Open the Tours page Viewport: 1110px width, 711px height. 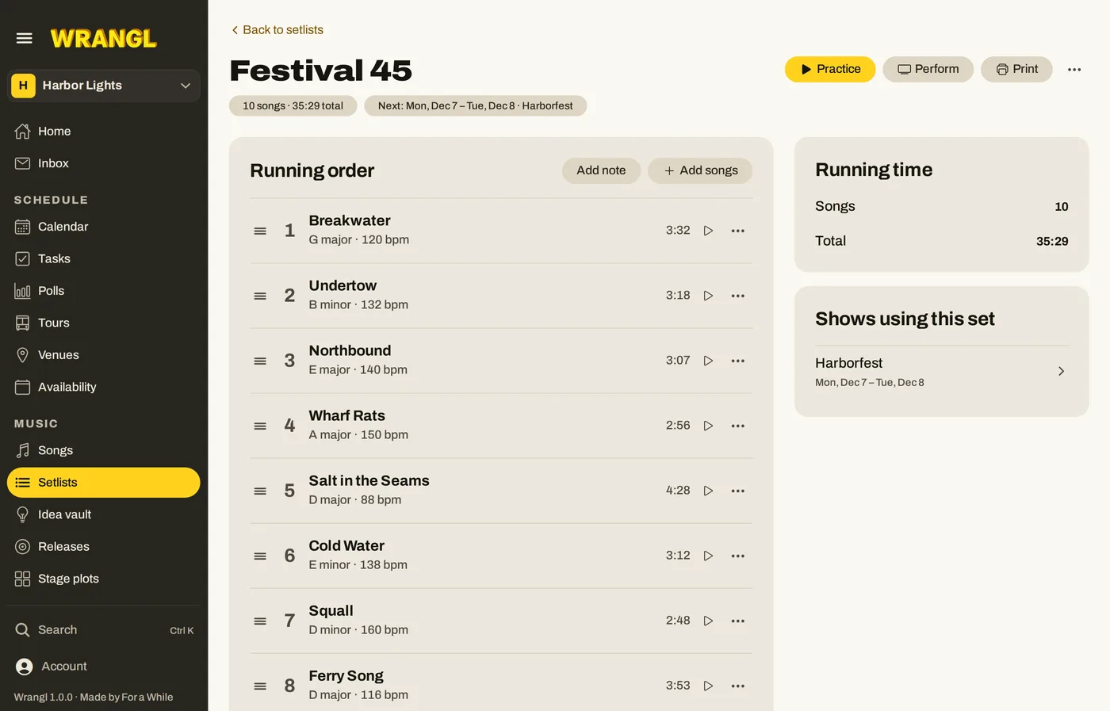click(104, 323)
